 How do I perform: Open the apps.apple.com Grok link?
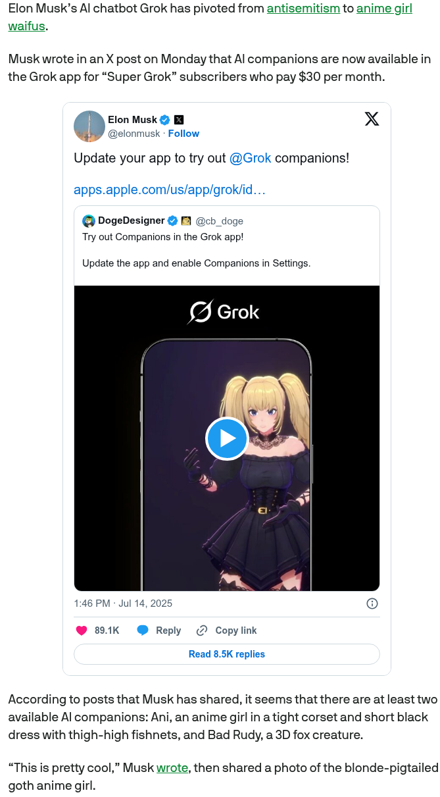pyautogui.click(x=170, y=190)
